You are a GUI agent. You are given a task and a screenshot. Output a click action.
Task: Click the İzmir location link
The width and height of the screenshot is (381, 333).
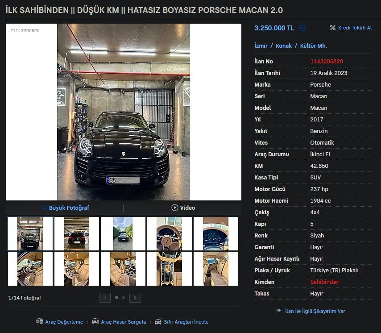[261, 46]
